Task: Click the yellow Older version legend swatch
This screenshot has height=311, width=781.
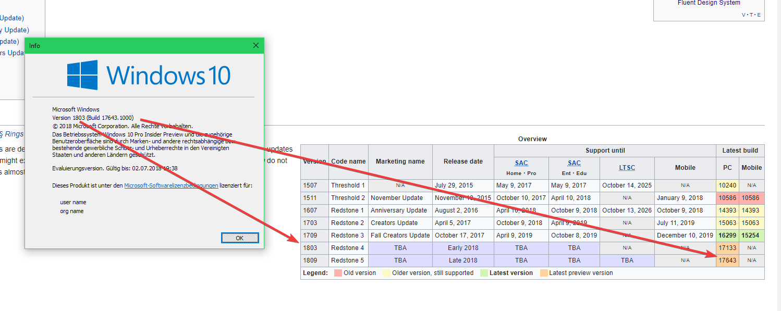Action: click(386, 273)
